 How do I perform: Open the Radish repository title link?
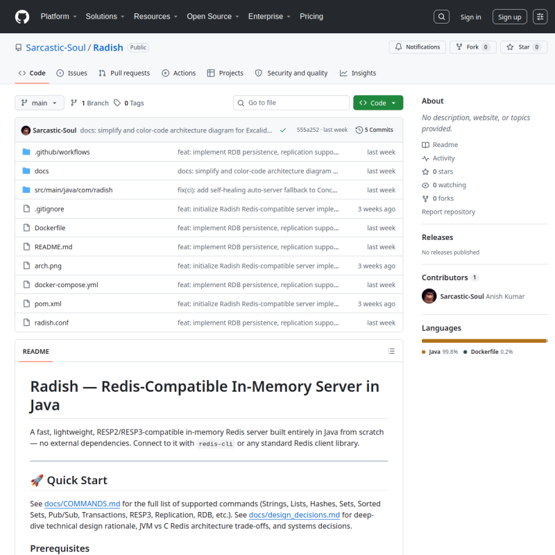[108, 47]
